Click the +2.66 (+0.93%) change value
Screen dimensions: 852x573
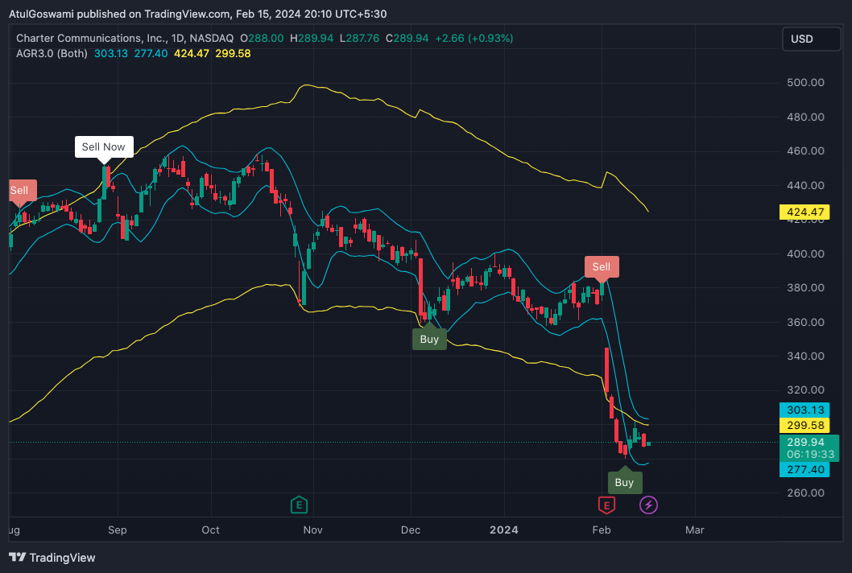(x=474, y=38)
